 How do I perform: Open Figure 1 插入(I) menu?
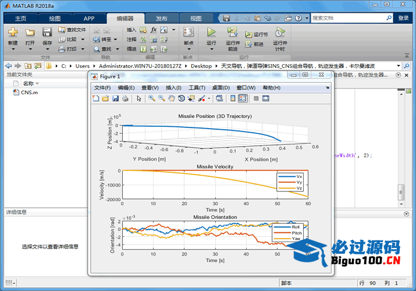173,88
